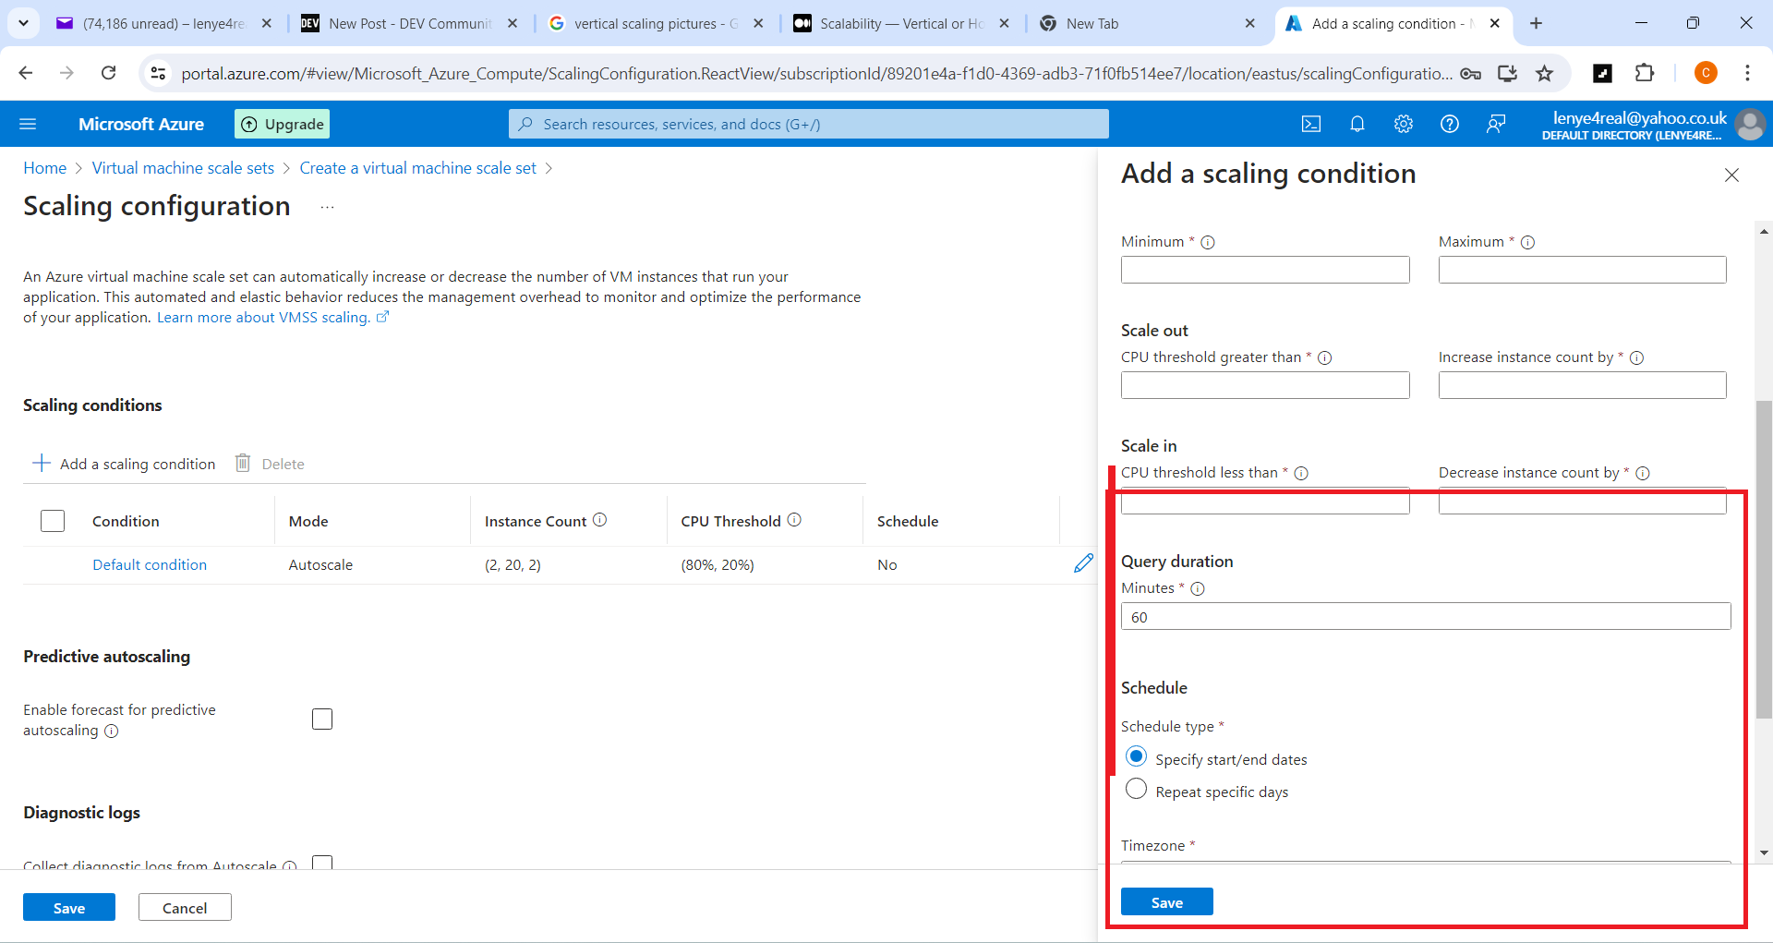This screenshot has width=1773, height=943.
Task: Open the notifications bell
Action: pos(1357,124)
